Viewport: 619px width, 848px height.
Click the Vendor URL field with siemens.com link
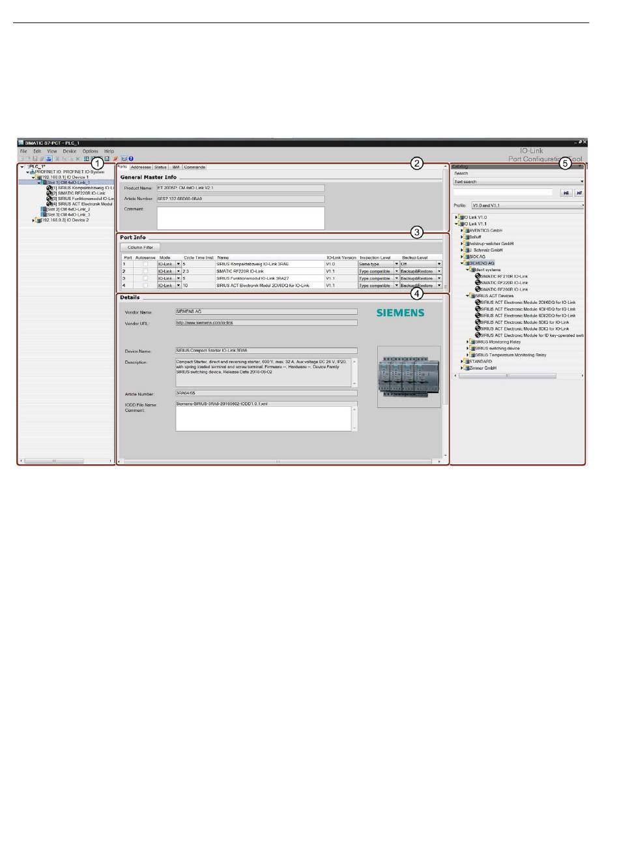point(266,323)
